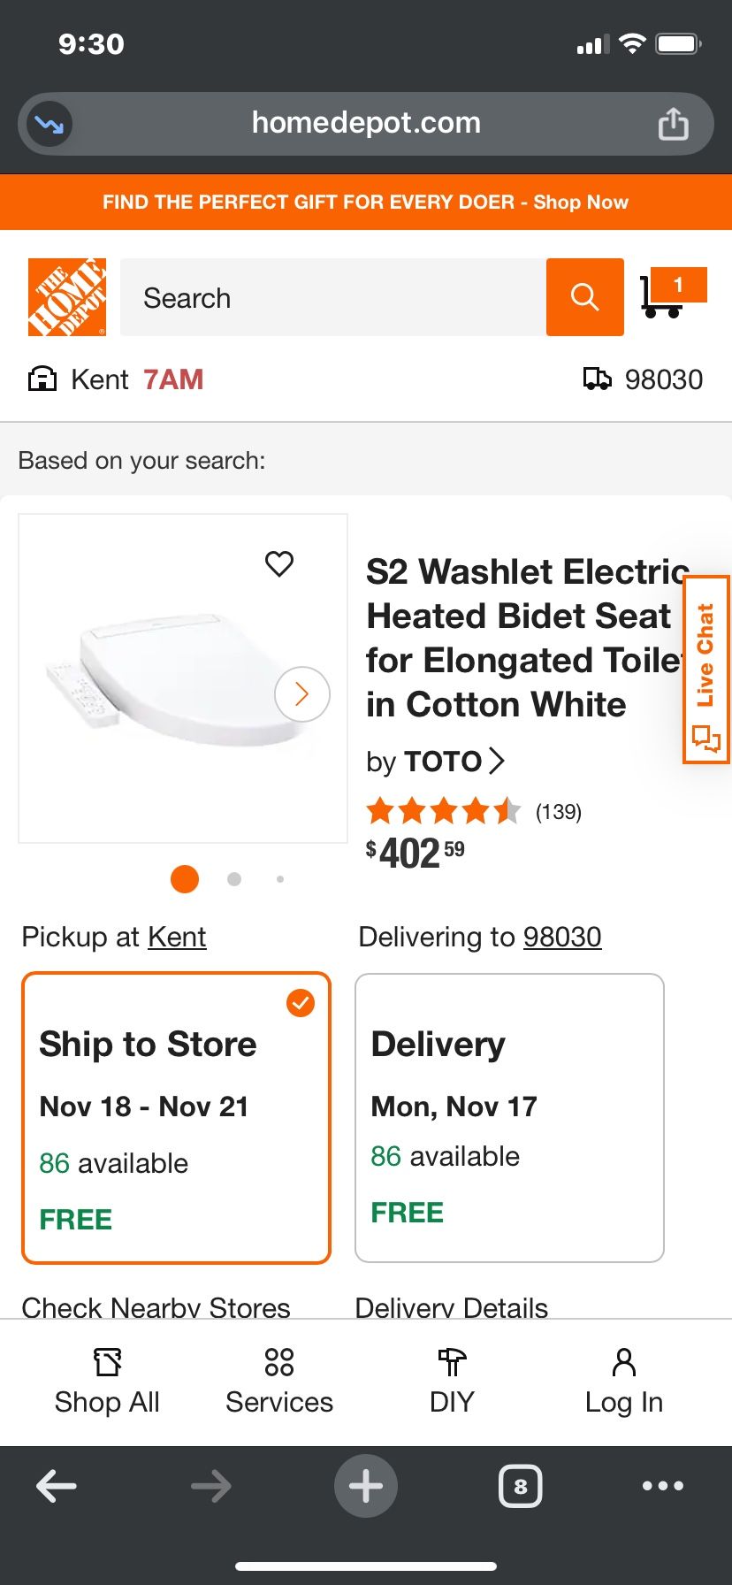Select the Ship to Store fulfillment option
Screen dimensions: 732x1585
click(x=176, y=1116)
